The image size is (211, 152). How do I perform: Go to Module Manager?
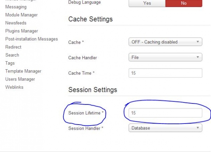tap(21, 15)
